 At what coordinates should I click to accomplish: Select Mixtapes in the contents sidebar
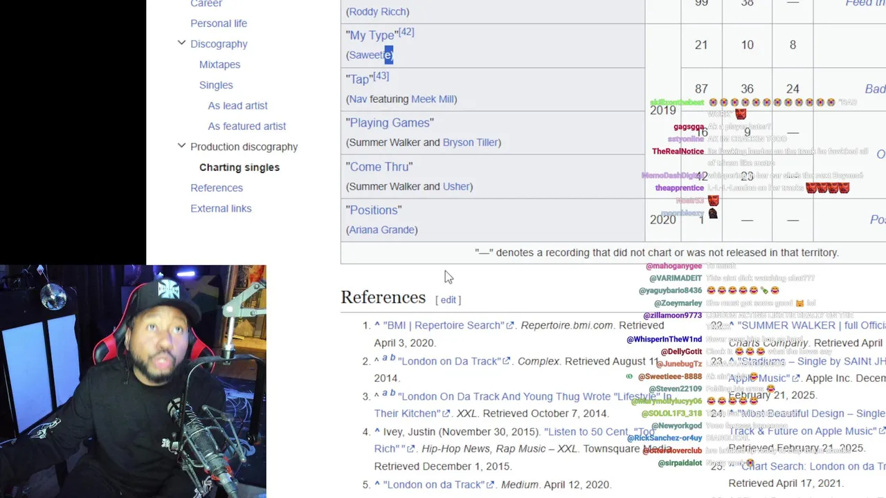point(219,64)
